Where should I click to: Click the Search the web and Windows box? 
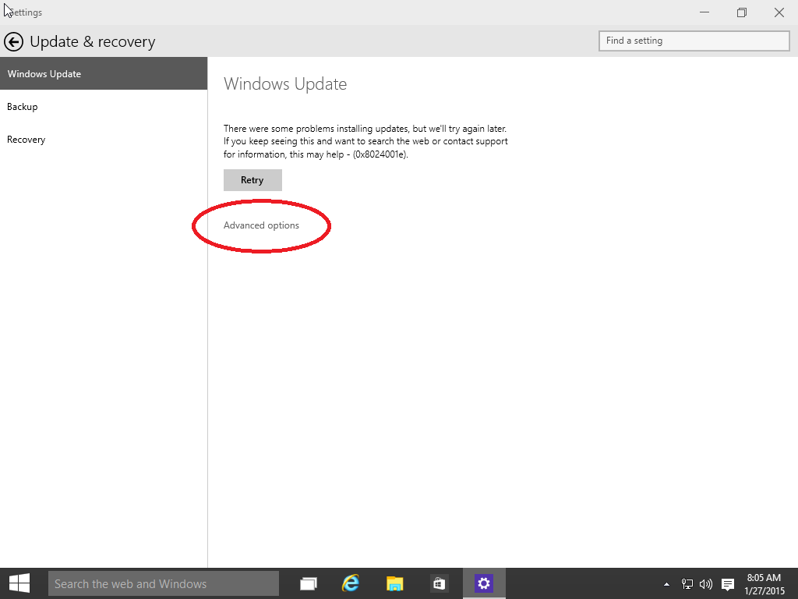[164, 583]
